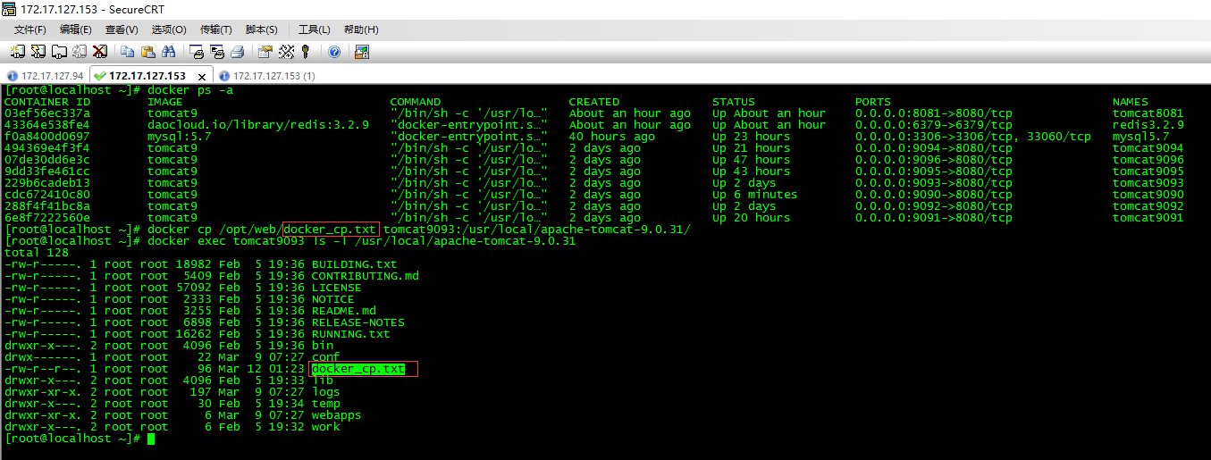Click file name CONTRIBUTING.md
This screenshot has height=460, width=1211.
[x=366, y=276]
